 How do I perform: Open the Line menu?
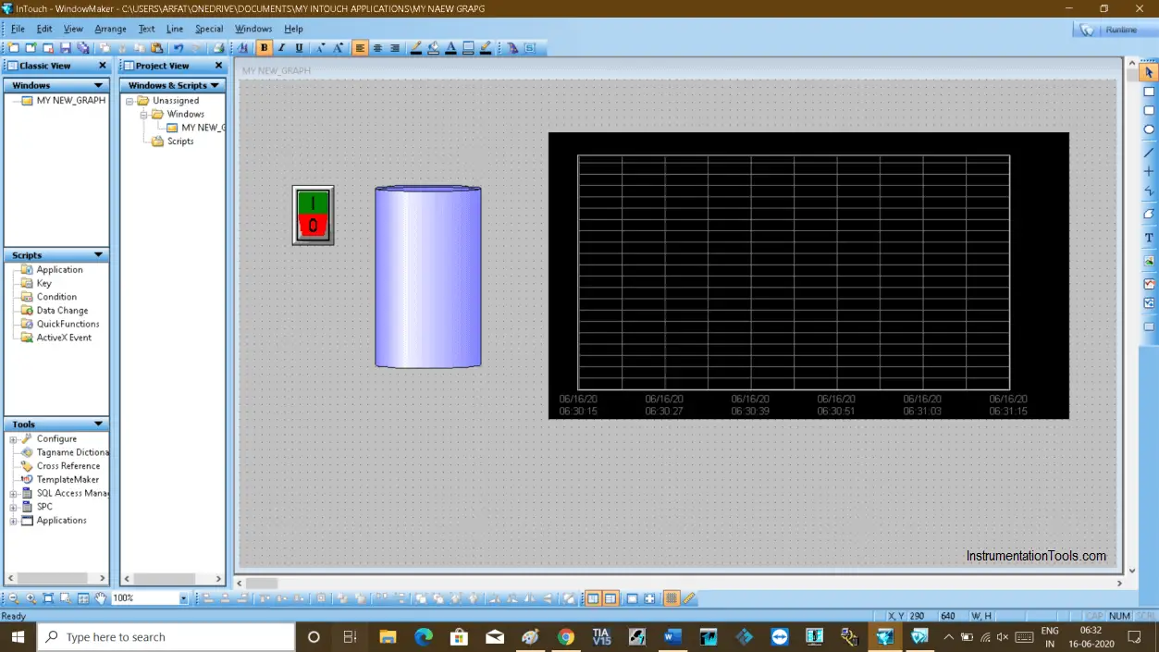click(175, 29)
